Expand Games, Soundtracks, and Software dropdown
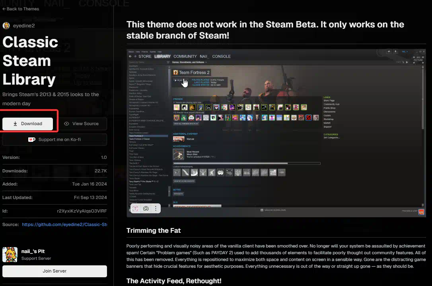 [x=189, y=62]
